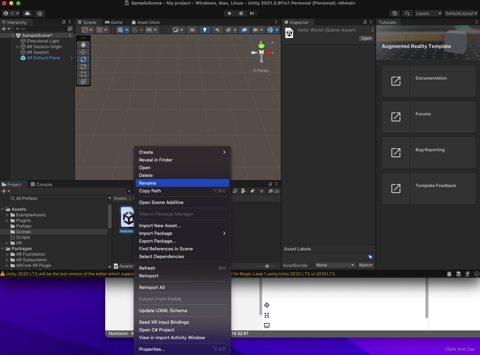The height and width of the screenshot is (355, 480).
Task: Open the Layers dropdown
Action: click(428, 13)
